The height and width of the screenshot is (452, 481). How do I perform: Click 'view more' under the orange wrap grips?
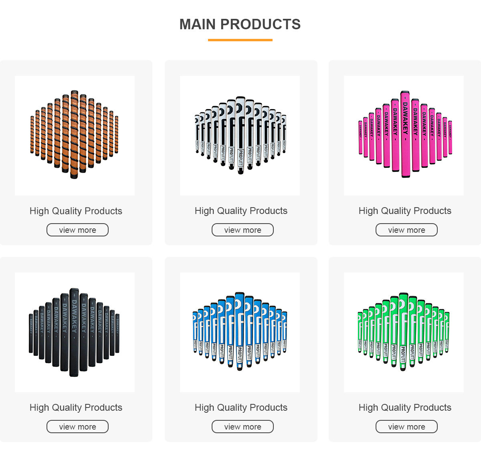coord(77,230)
